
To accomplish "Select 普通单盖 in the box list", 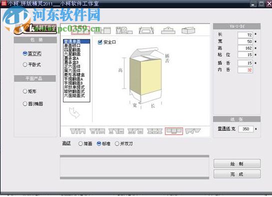I will tap(76, 41).
